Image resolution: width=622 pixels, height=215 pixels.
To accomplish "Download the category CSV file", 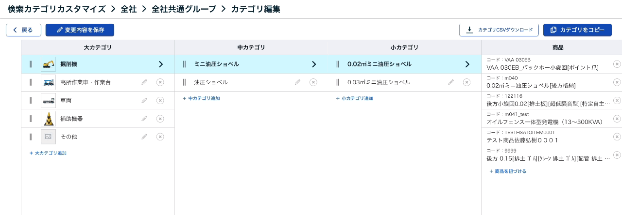I will pos(499,30).
